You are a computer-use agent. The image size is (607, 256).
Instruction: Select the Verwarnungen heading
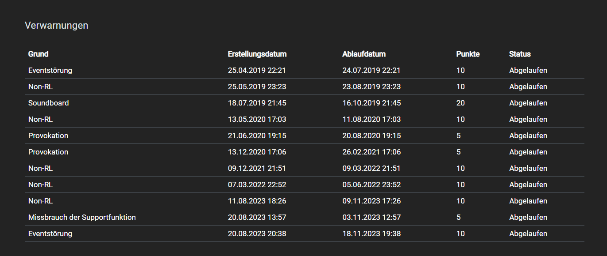coord(57,26)
